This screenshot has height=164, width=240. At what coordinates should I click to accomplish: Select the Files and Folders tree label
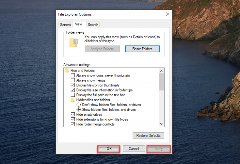(x=82, y=71)
